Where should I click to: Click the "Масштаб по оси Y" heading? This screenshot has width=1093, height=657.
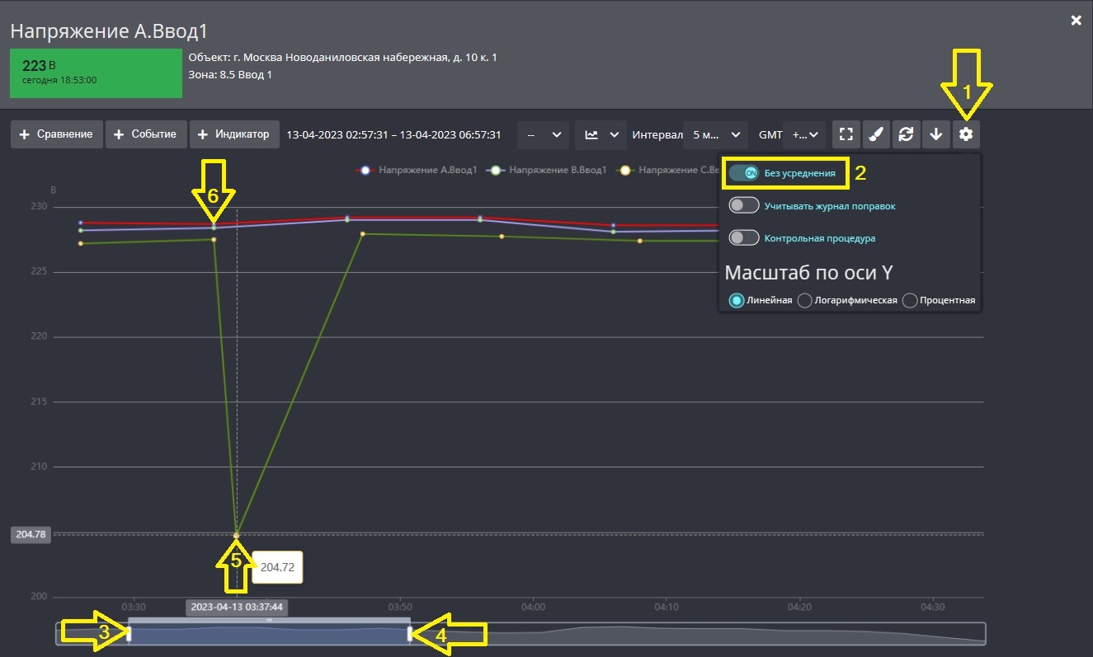tap(809, 273)
